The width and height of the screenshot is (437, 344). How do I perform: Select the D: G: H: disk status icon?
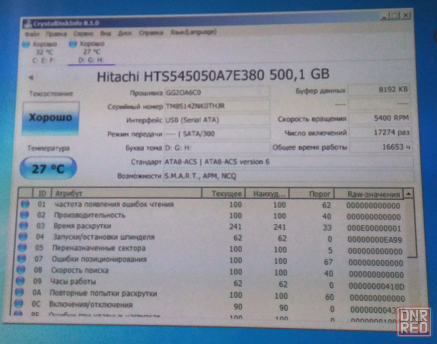73,44
